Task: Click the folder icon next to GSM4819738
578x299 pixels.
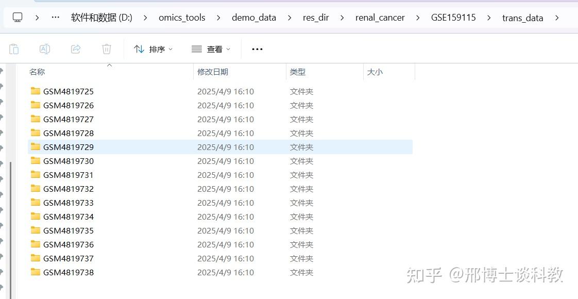Action: (35, 272)
